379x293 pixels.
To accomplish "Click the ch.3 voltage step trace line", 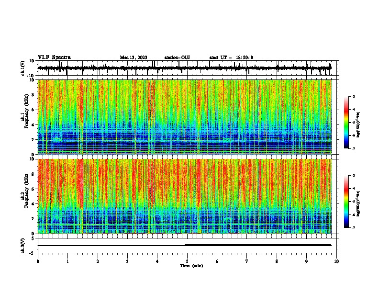I will 184,245.
